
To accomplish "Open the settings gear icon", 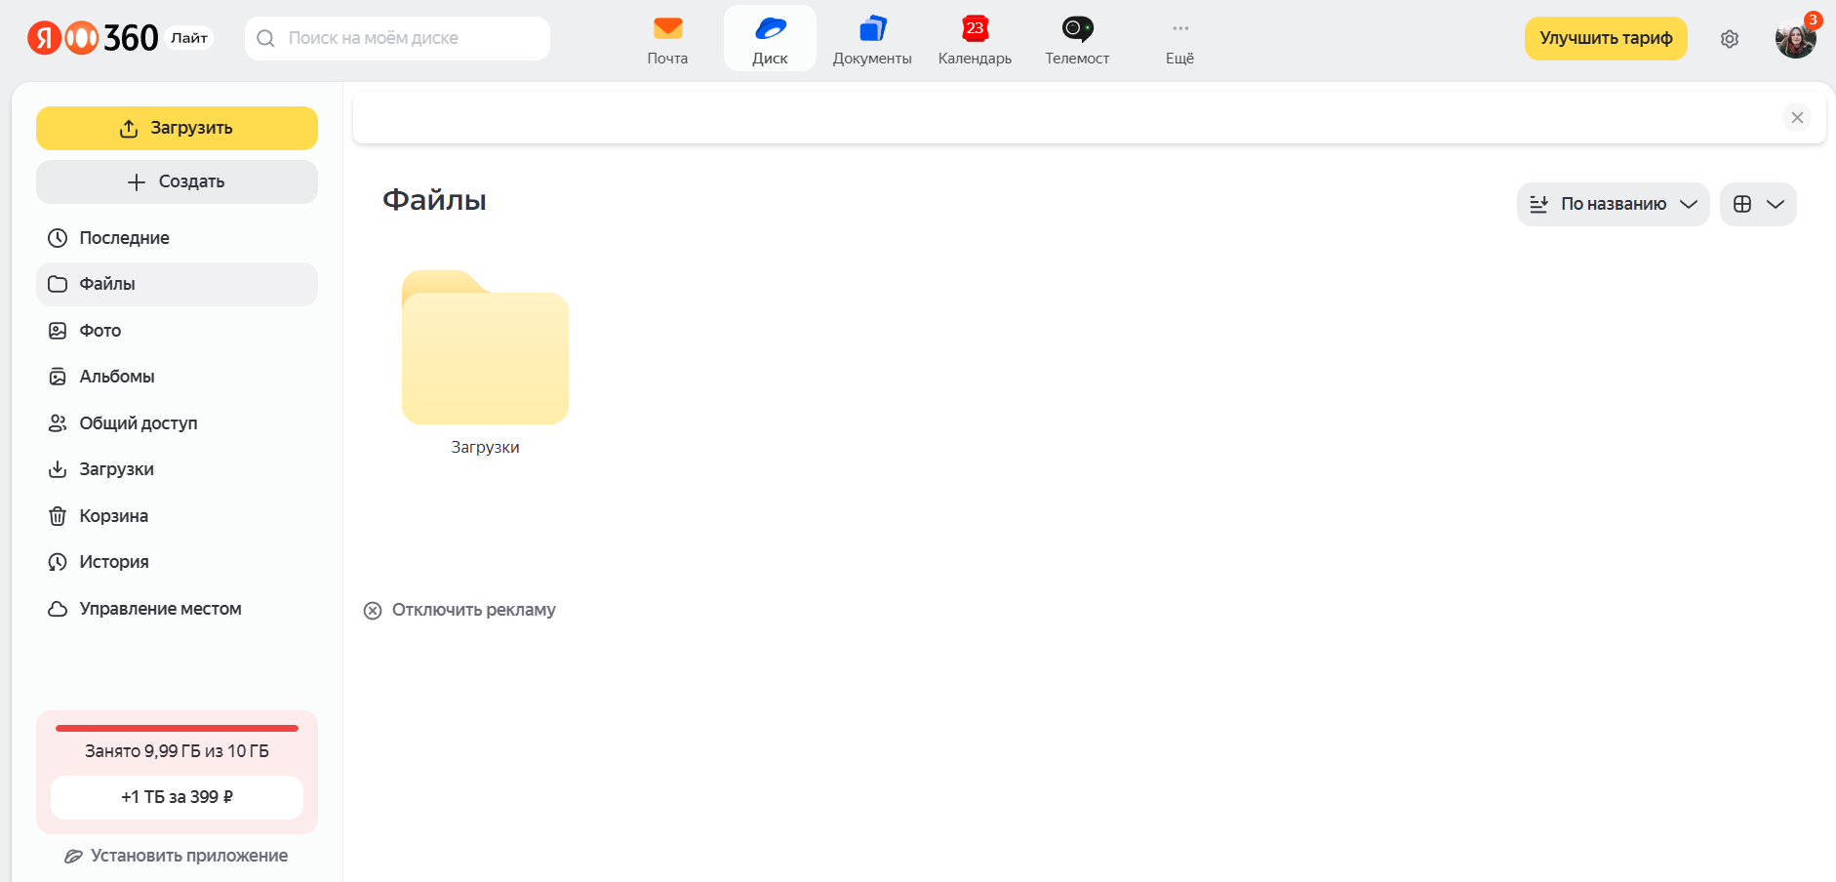I will point(1730,39).
